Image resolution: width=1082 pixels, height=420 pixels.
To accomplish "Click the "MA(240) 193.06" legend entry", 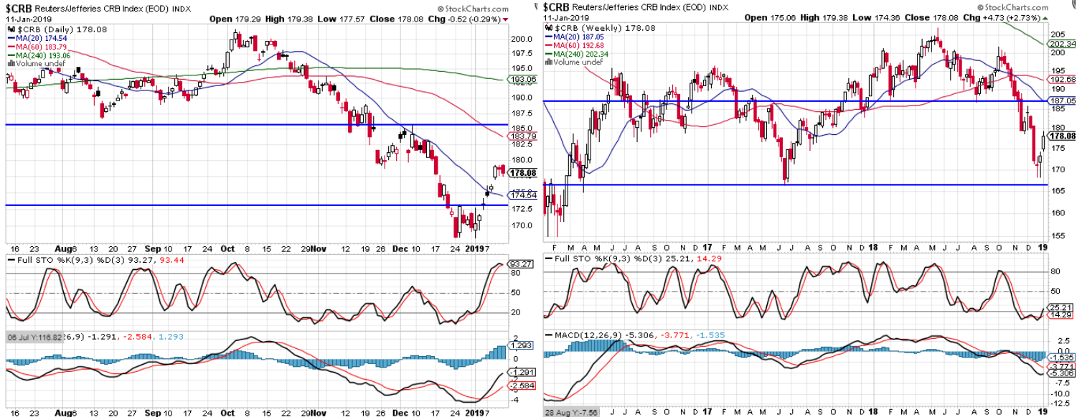I will (x=40, y=55).
